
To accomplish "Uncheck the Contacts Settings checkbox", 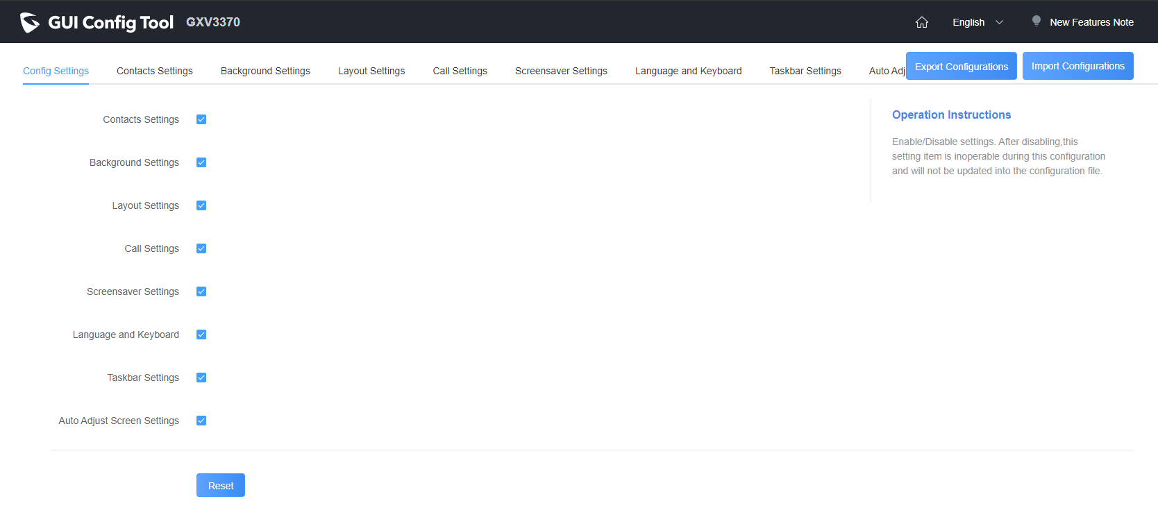I will pos(201,119).
